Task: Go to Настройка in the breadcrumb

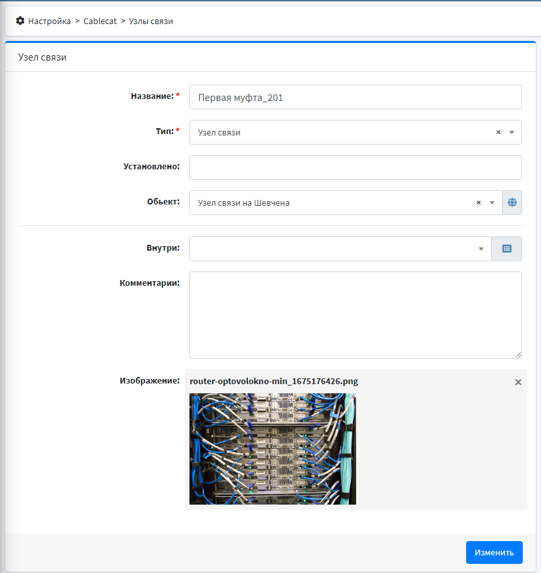Action: tap(49, 21)
